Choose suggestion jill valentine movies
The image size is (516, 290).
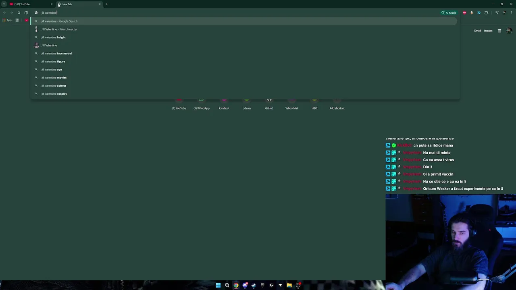[x=244, y=77]
